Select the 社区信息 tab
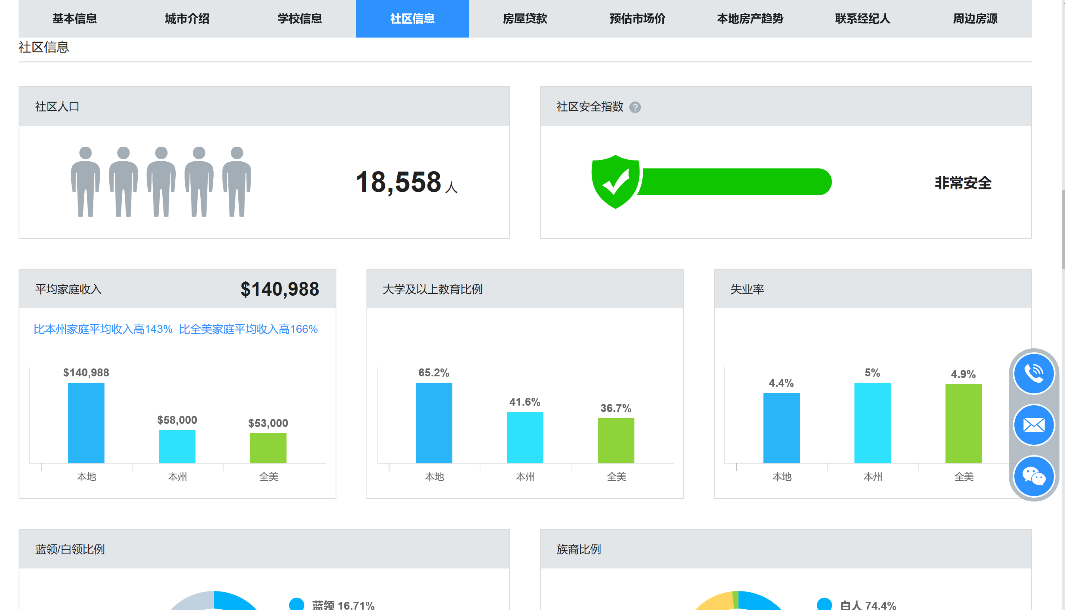The width and height of the screenshot is (1065, 610). [412, 19]
